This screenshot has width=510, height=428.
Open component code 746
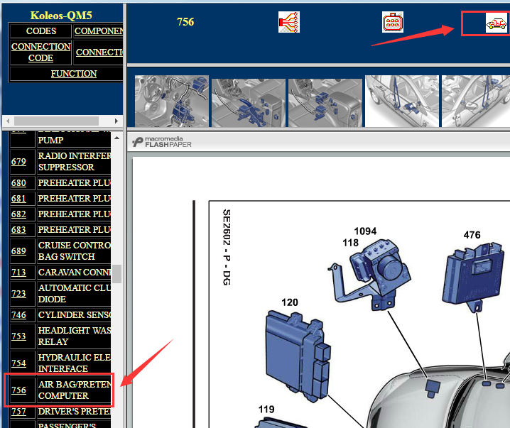coord(18,315)
